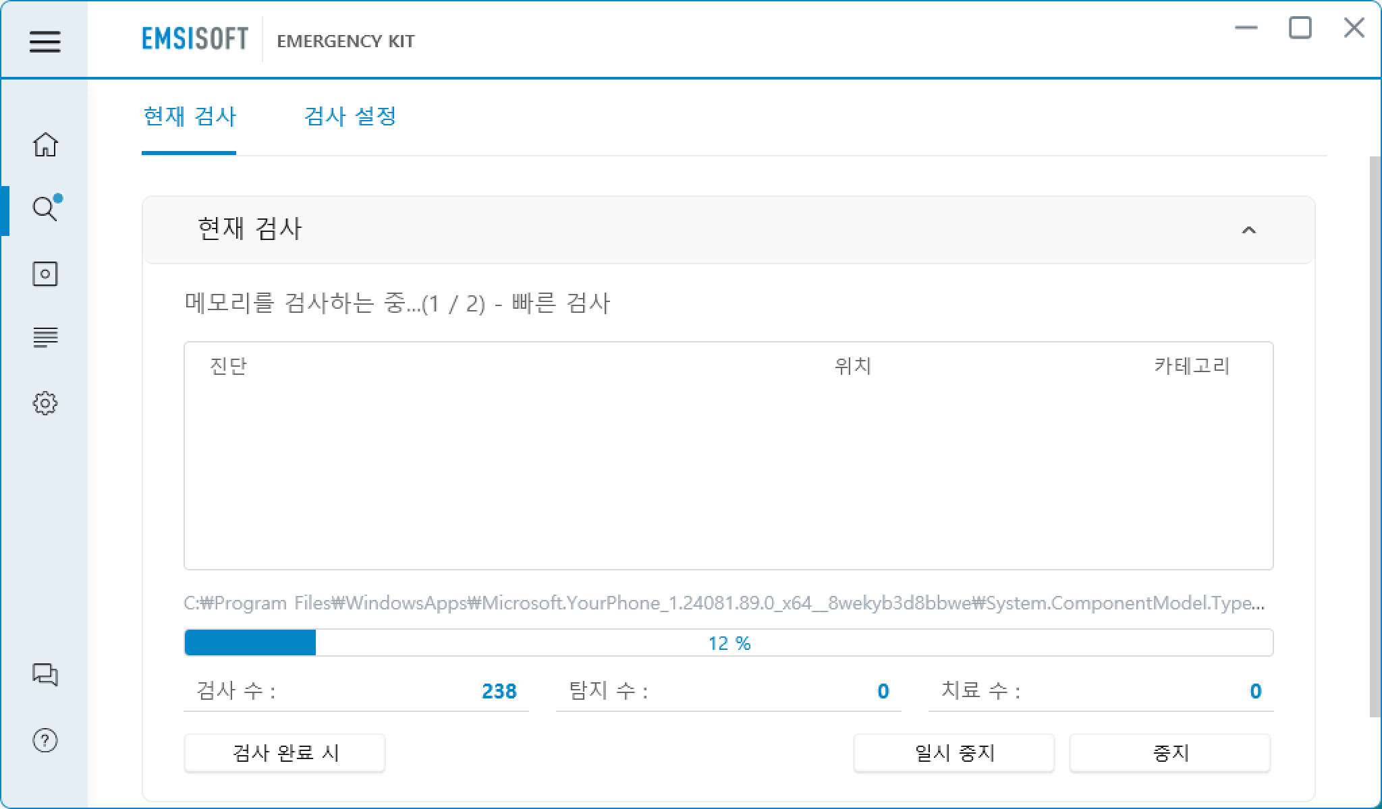
Task: Open the Logs list icon
Action: coord(45,337)
